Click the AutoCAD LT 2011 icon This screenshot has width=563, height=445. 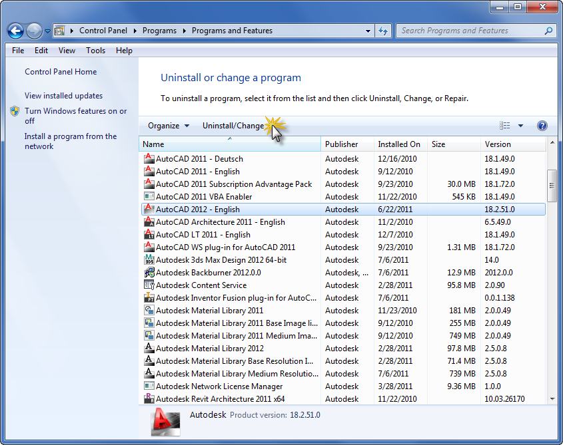tap(149, 235)
